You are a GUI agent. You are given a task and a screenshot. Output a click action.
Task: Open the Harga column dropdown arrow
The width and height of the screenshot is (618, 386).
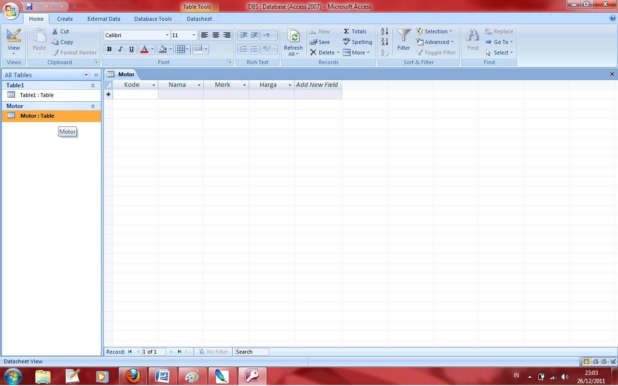click(x=290, y=85)
